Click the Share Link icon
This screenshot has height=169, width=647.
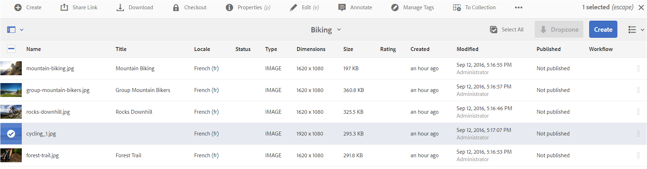(x=64, y=7)
